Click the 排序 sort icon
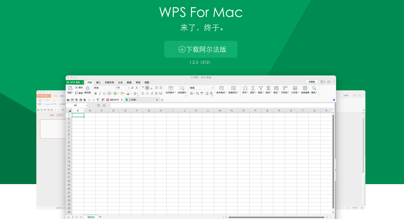This screenshot has width=404, height=219. [x=268, y=88]
